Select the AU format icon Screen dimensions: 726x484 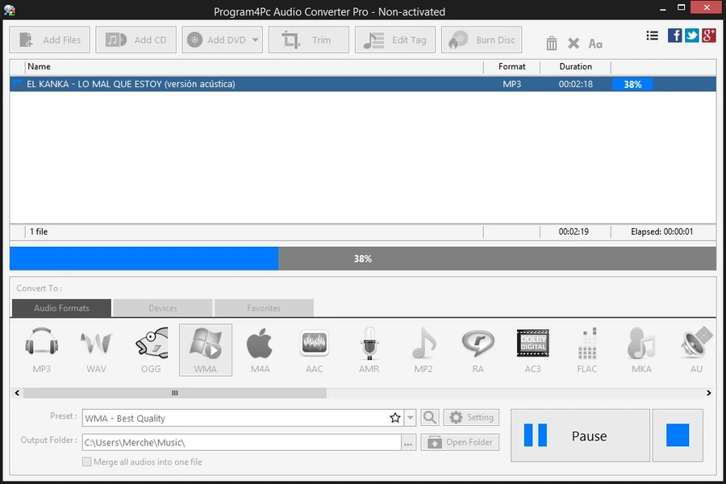click(x=696, y=350)
